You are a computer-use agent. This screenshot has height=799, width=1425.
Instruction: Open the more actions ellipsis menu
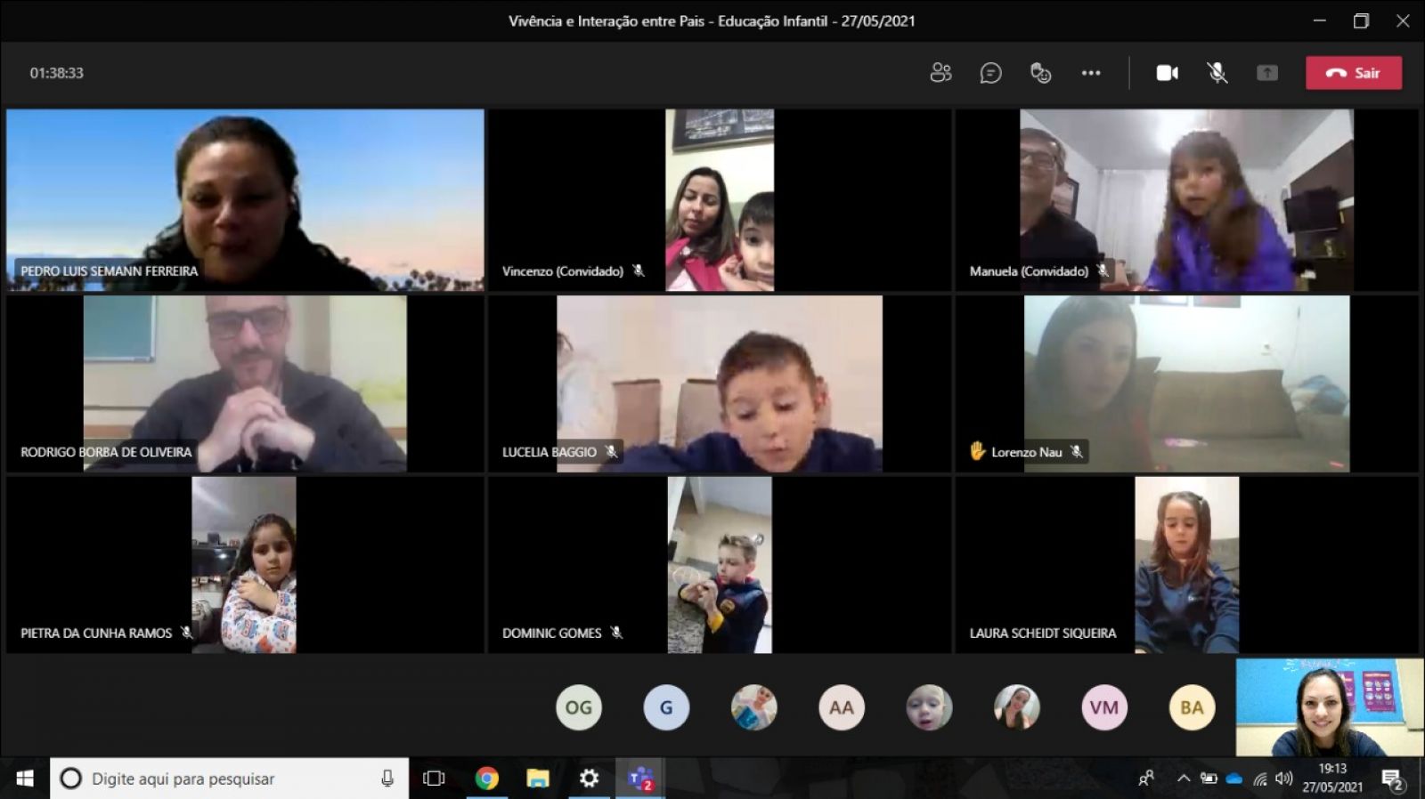[x=1091, y=73]
